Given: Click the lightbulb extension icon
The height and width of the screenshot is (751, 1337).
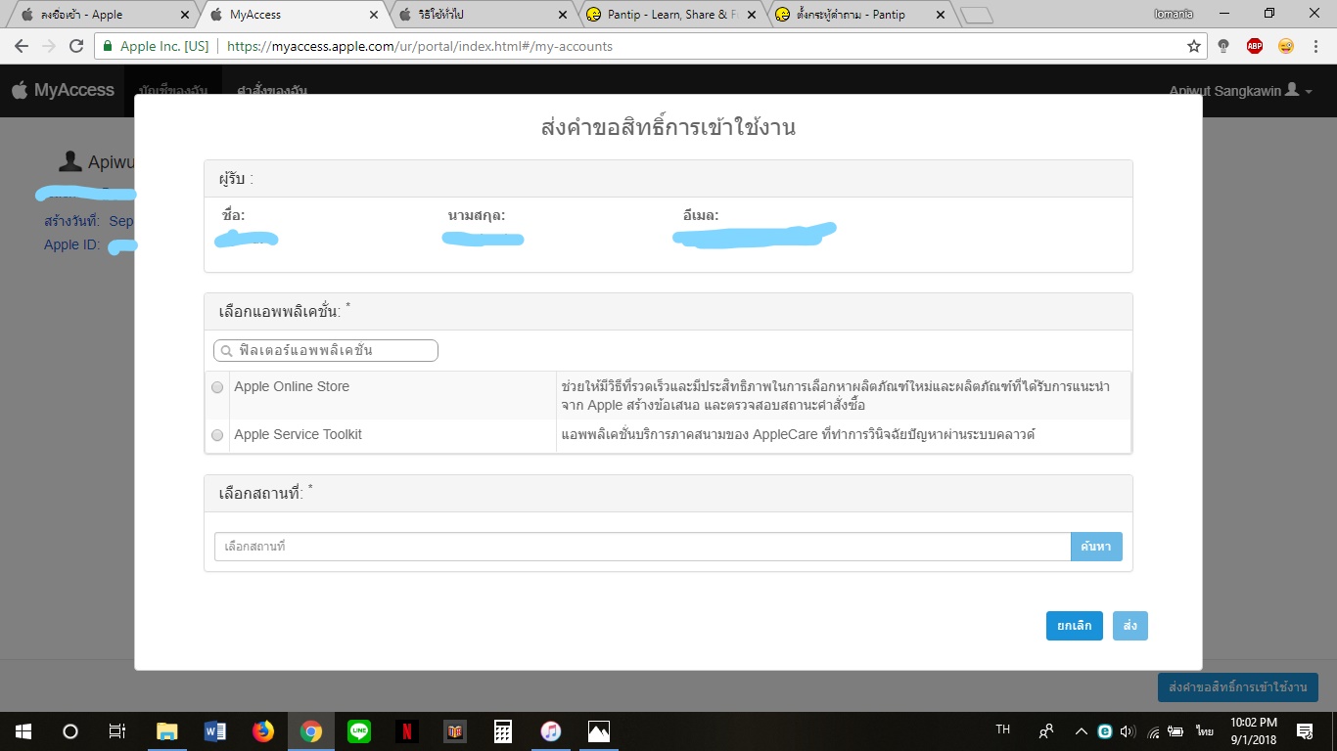Looking at the screenshot, I should (1223, 46).
